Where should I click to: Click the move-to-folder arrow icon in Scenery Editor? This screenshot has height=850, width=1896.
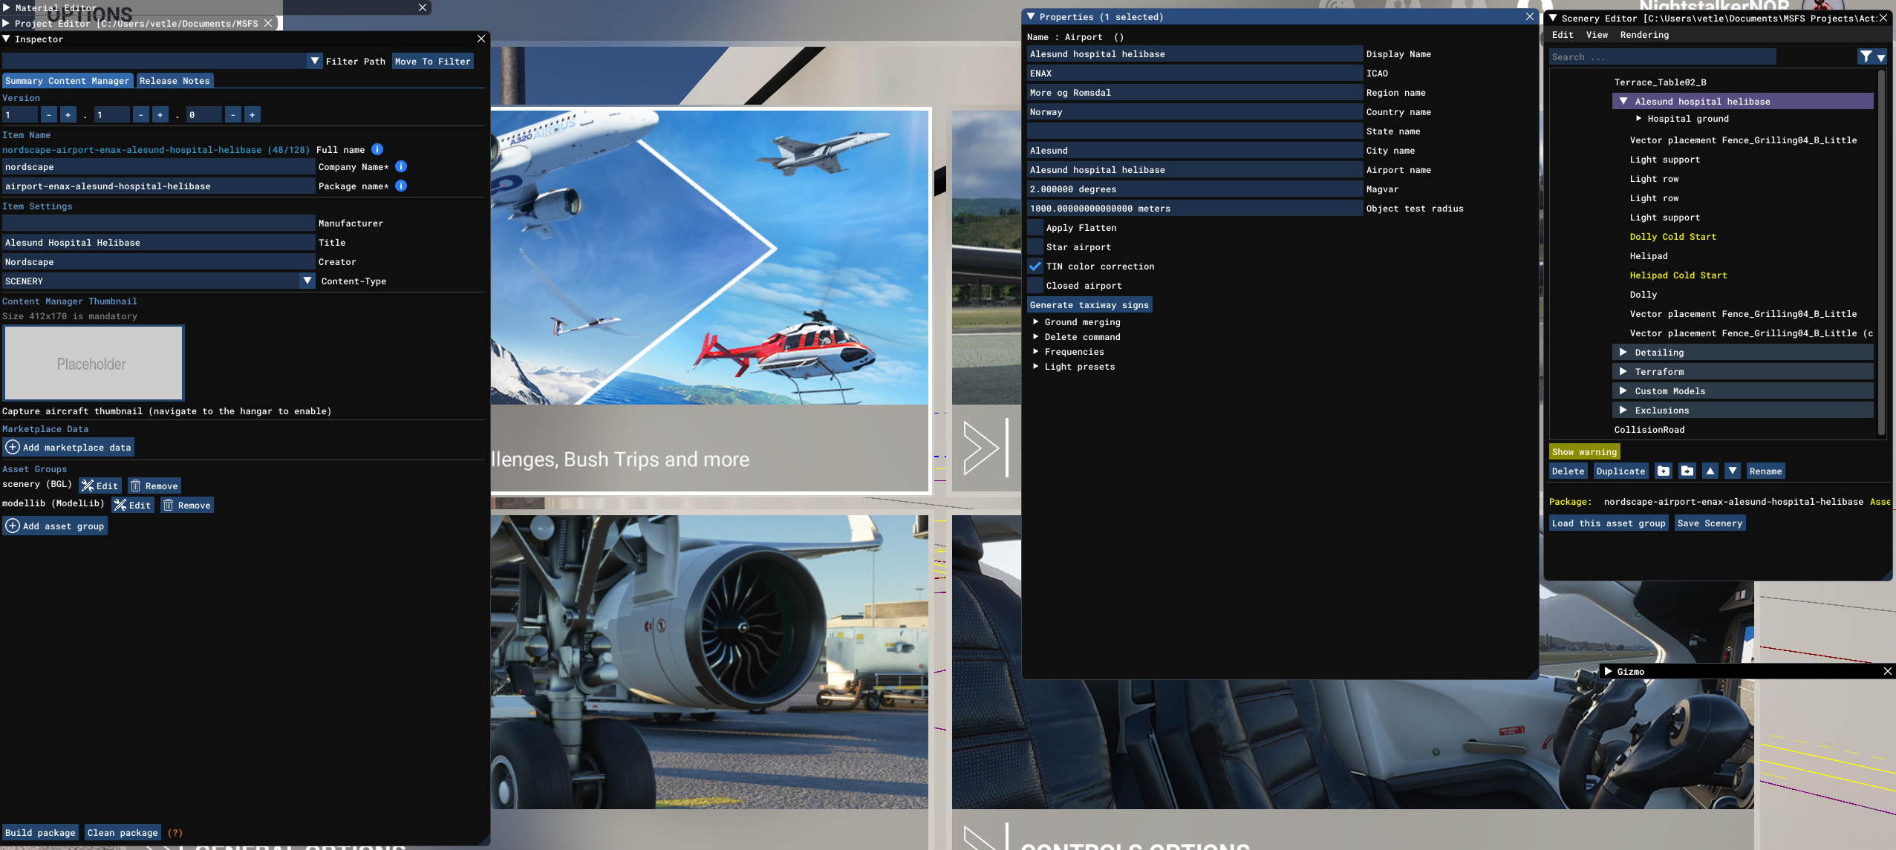1687,471
